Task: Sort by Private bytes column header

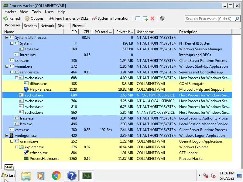Action: (124, 32)
